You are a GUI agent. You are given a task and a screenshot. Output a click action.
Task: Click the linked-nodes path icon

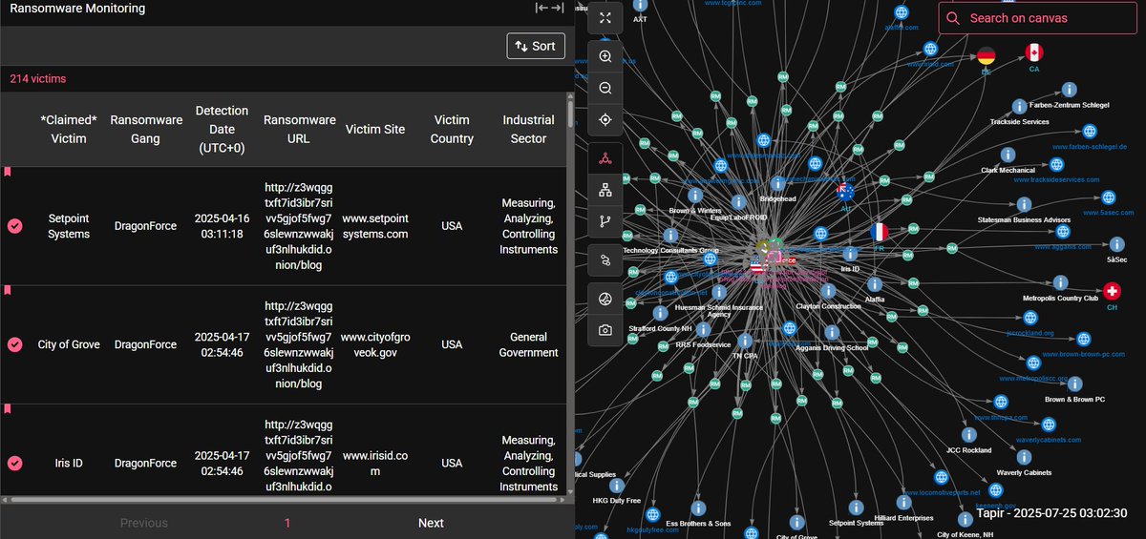click(605, 259)
